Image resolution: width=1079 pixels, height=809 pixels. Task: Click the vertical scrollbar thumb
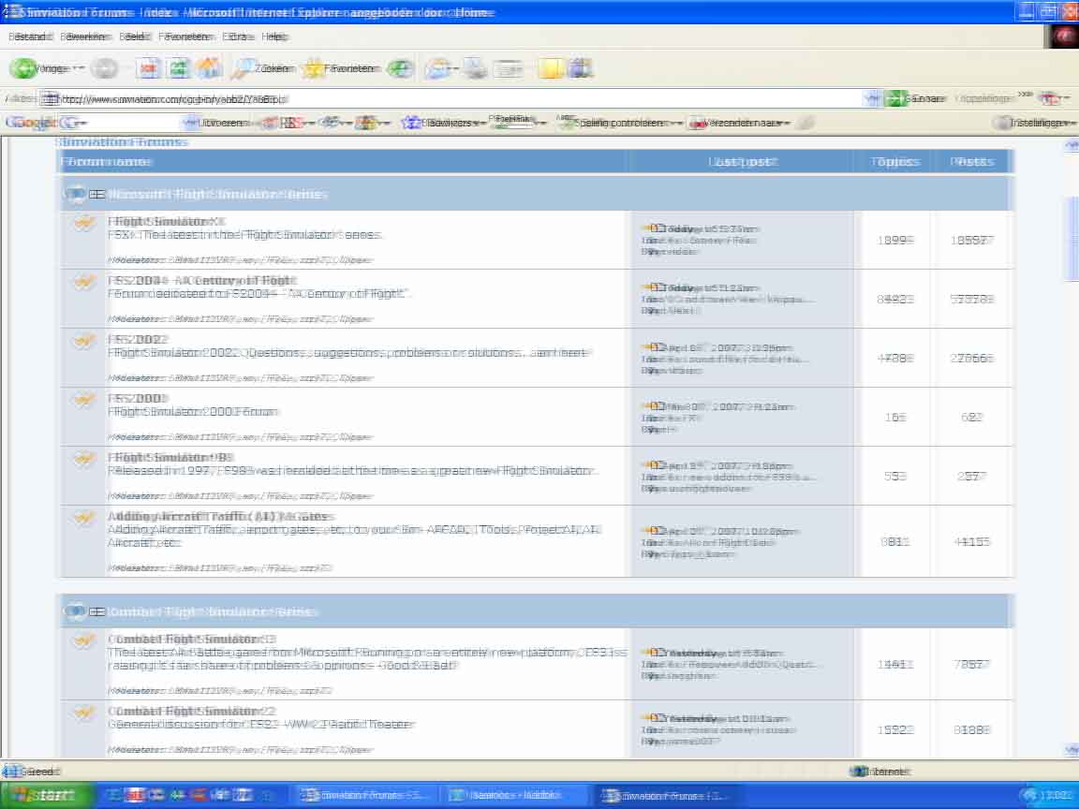point(1072,239)
